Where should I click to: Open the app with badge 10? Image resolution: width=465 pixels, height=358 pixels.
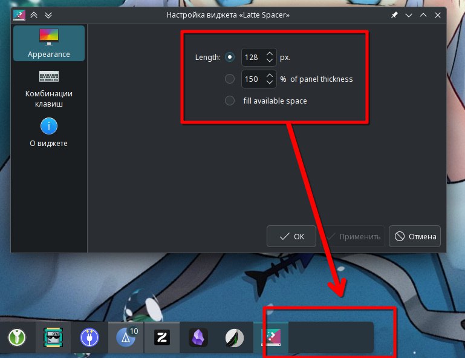tap(126, 337)
